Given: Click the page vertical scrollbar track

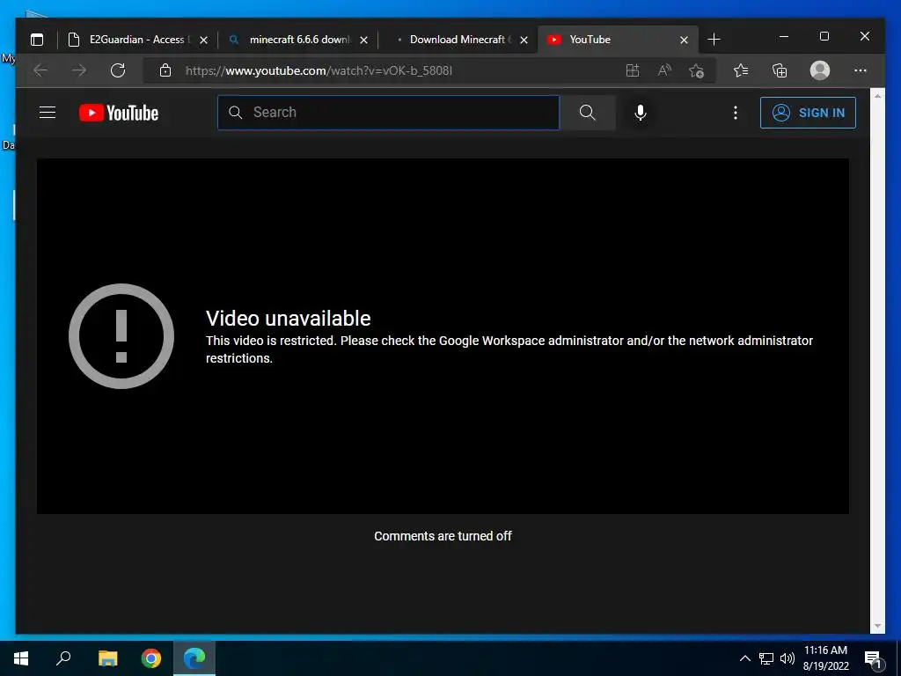Looking at the screenshot, I should click(x=877, y=361).
